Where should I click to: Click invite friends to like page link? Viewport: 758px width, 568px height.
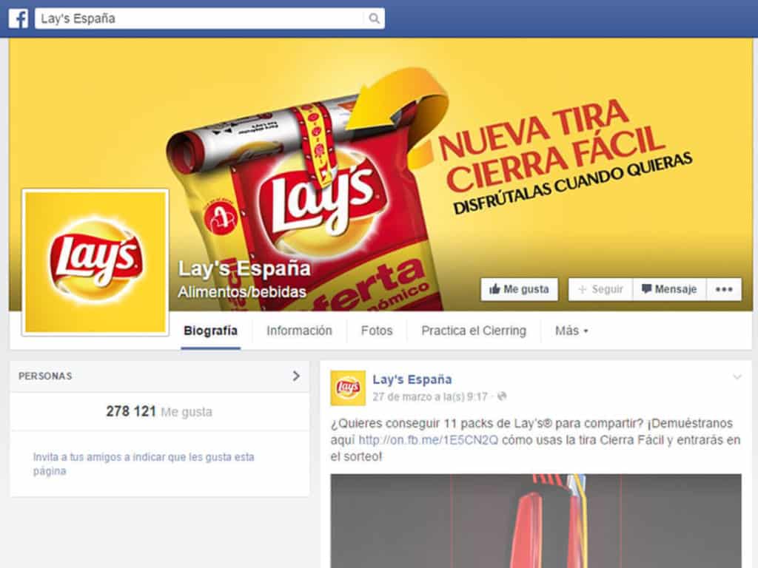click(144, 464)
